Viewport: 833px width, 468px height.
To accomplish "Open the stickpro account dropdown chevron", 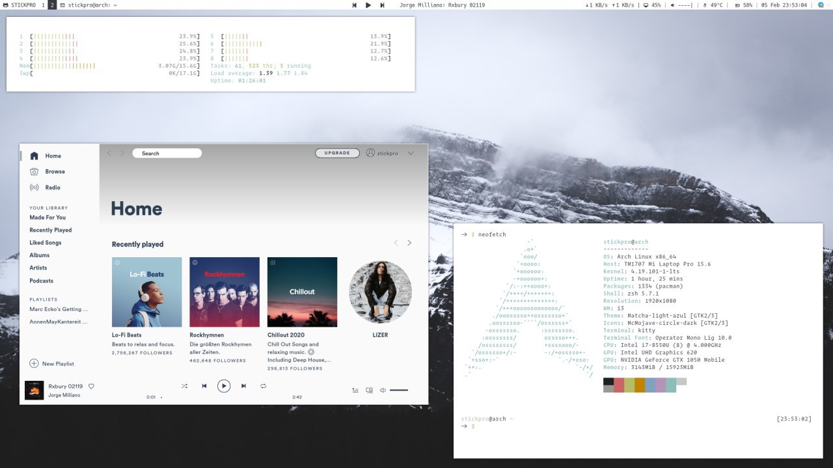I will pyautogui.click(x=411, y=154).
